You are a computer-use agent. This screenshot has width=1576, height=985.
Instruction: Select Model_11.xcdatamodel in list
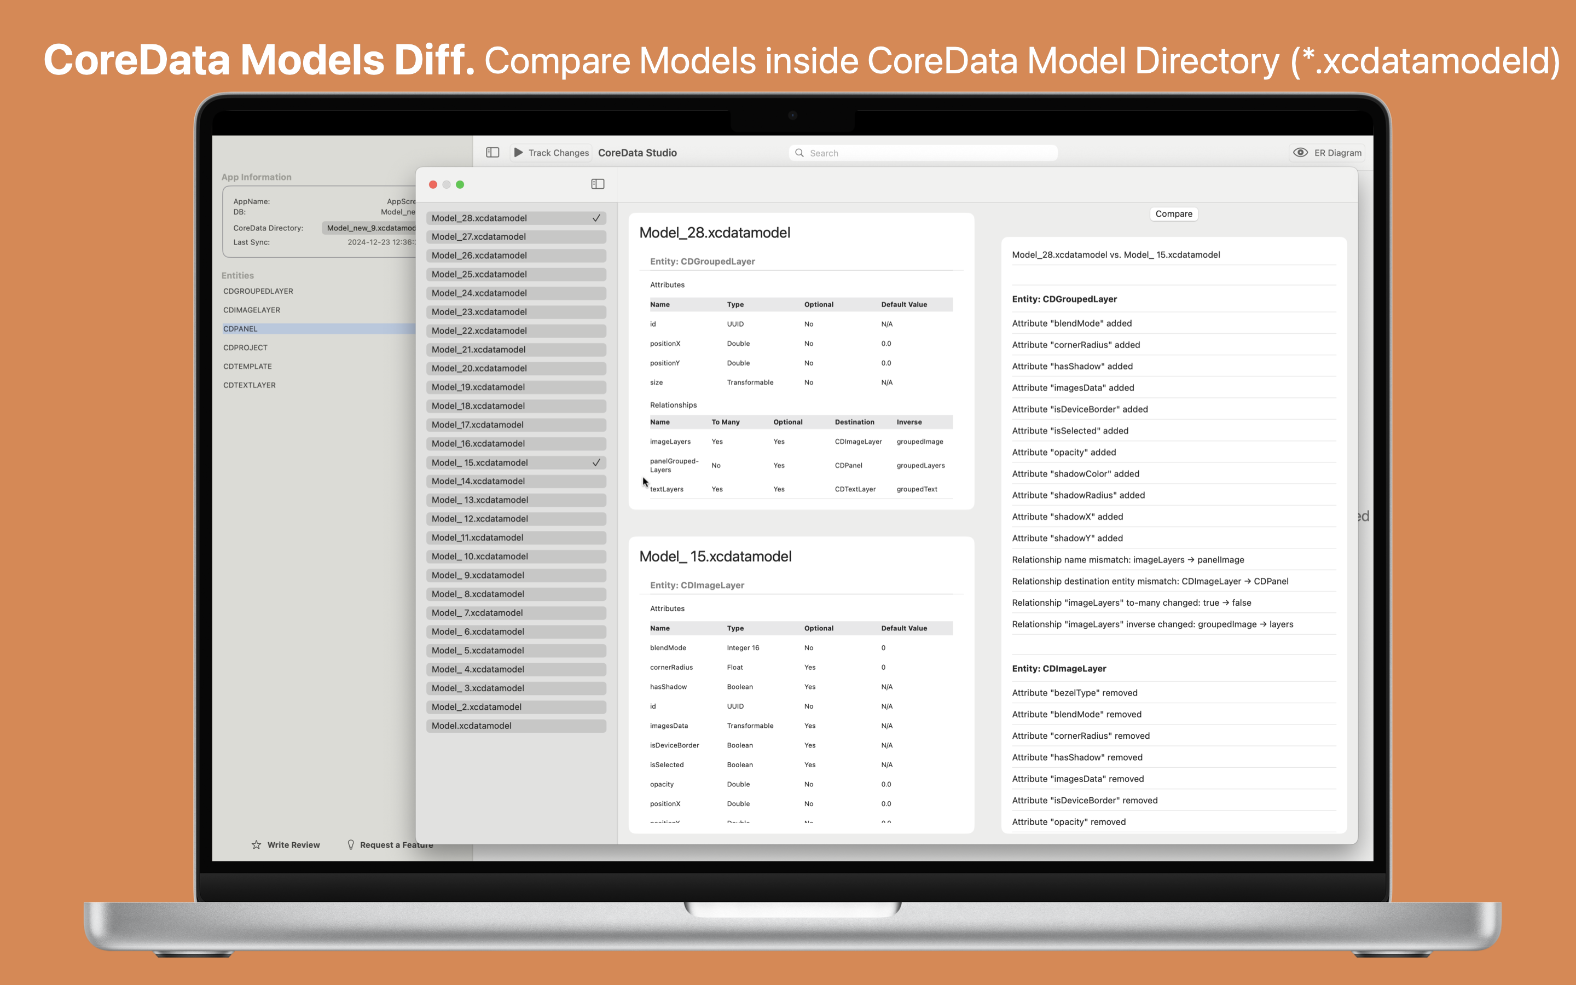(x=516, y=537)
